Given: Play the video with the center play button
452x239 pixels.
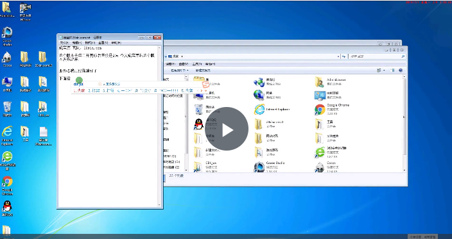Looking at the screenshot, I should (x=227, y=129).
